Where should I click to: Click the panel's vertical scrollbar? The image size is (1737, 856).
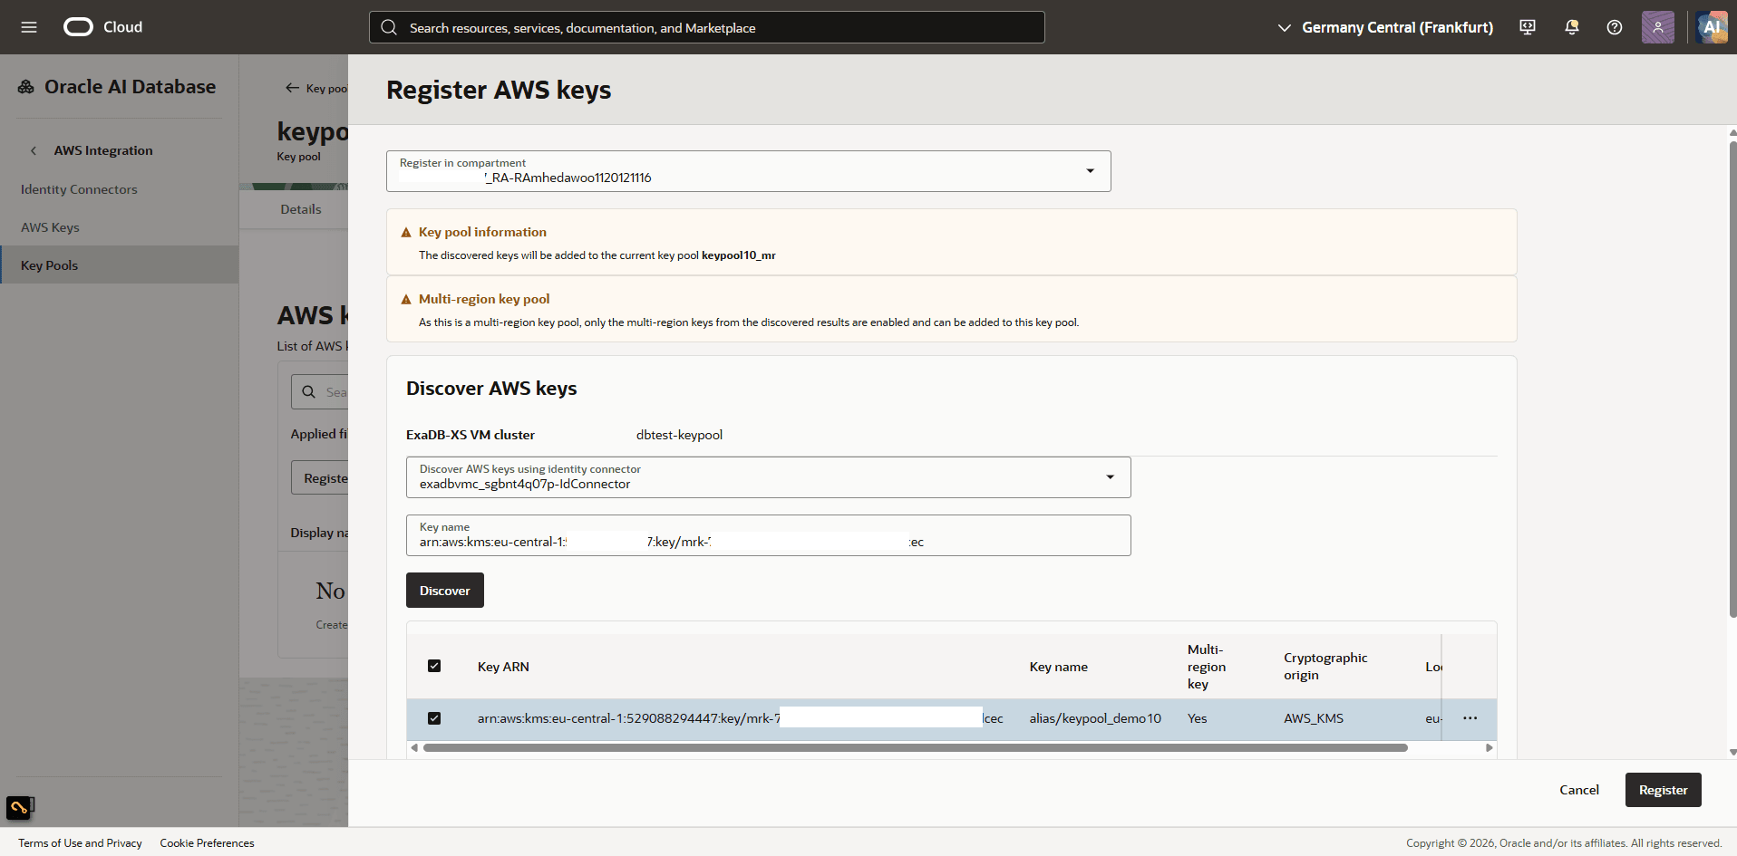coord(1732,380)
